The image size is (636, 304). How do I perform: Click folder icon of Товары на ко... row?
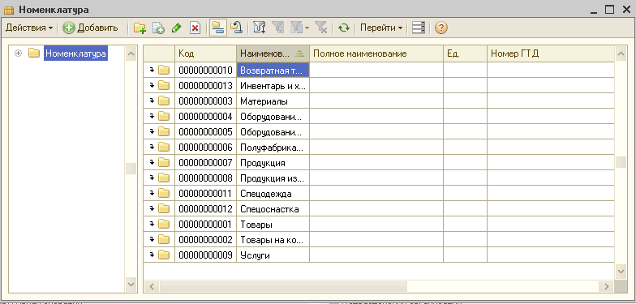point(164,240)
